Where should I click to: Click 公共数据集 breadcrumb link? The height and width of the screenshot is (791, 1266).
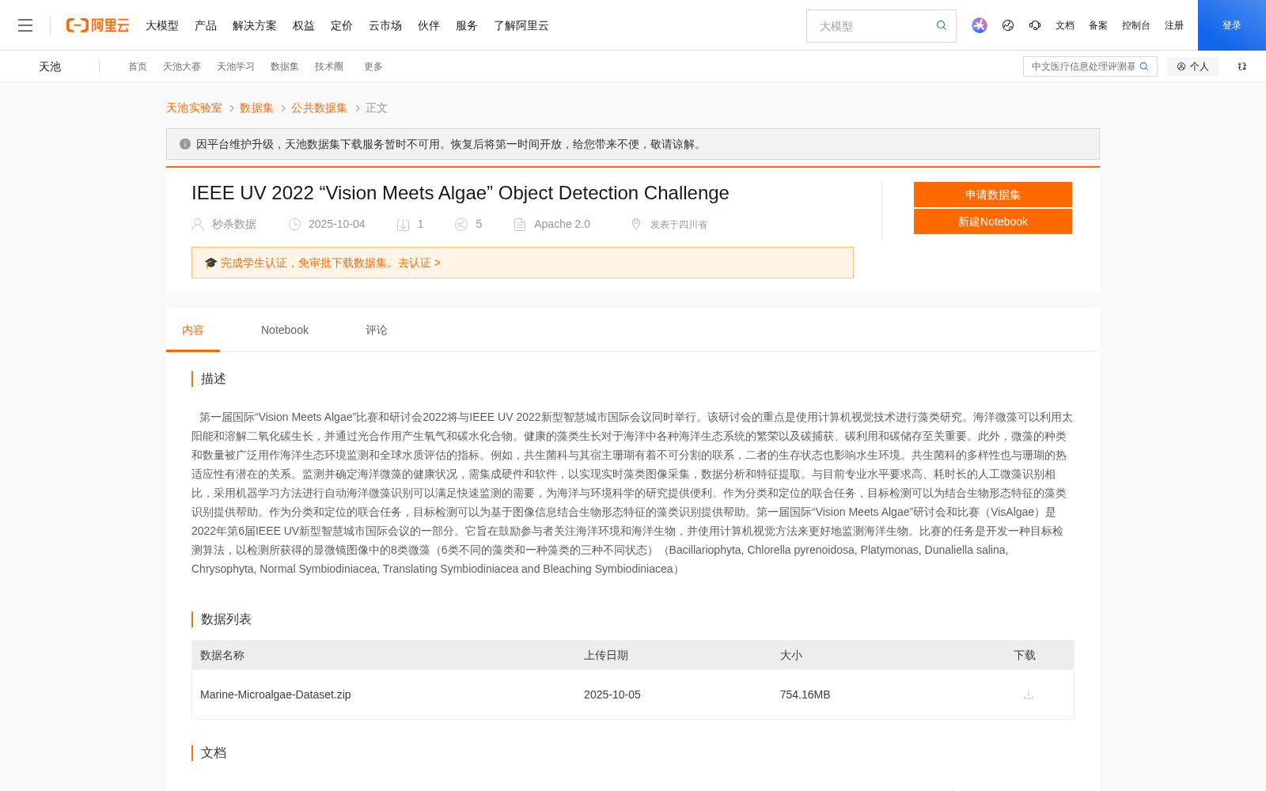pos(319,108)
